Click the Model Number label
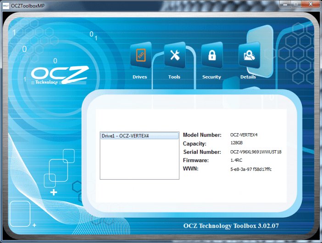Image resolution: width=322 pixels, height=243 pixels. click(202, 135)
